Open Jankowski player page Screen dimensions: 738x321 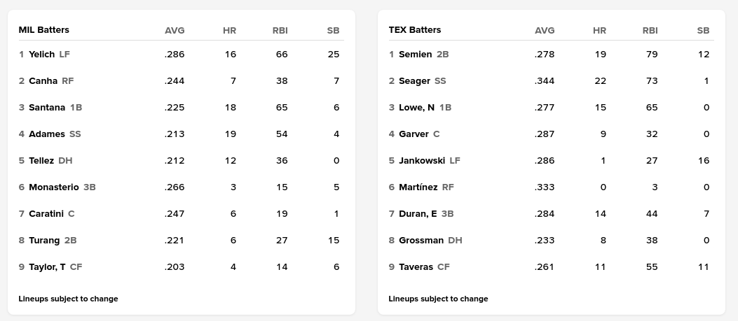[422, 160]
